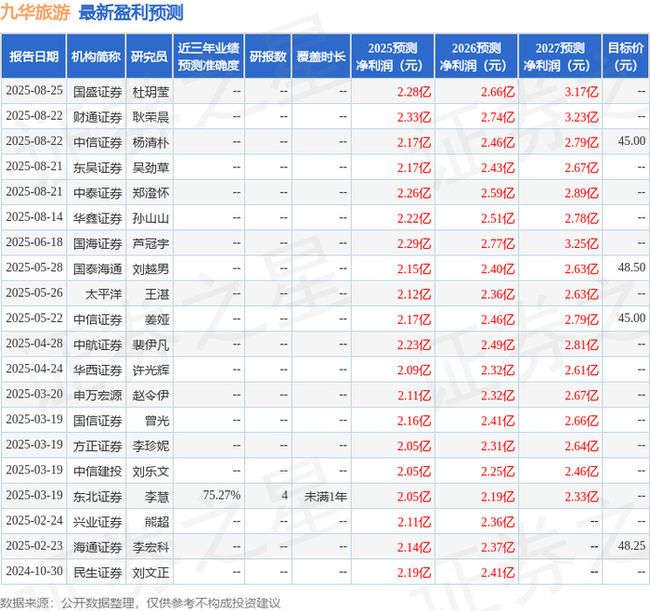Click the 最新盈利预测 heading
This screenshot has height=611, width=650.
131,12
